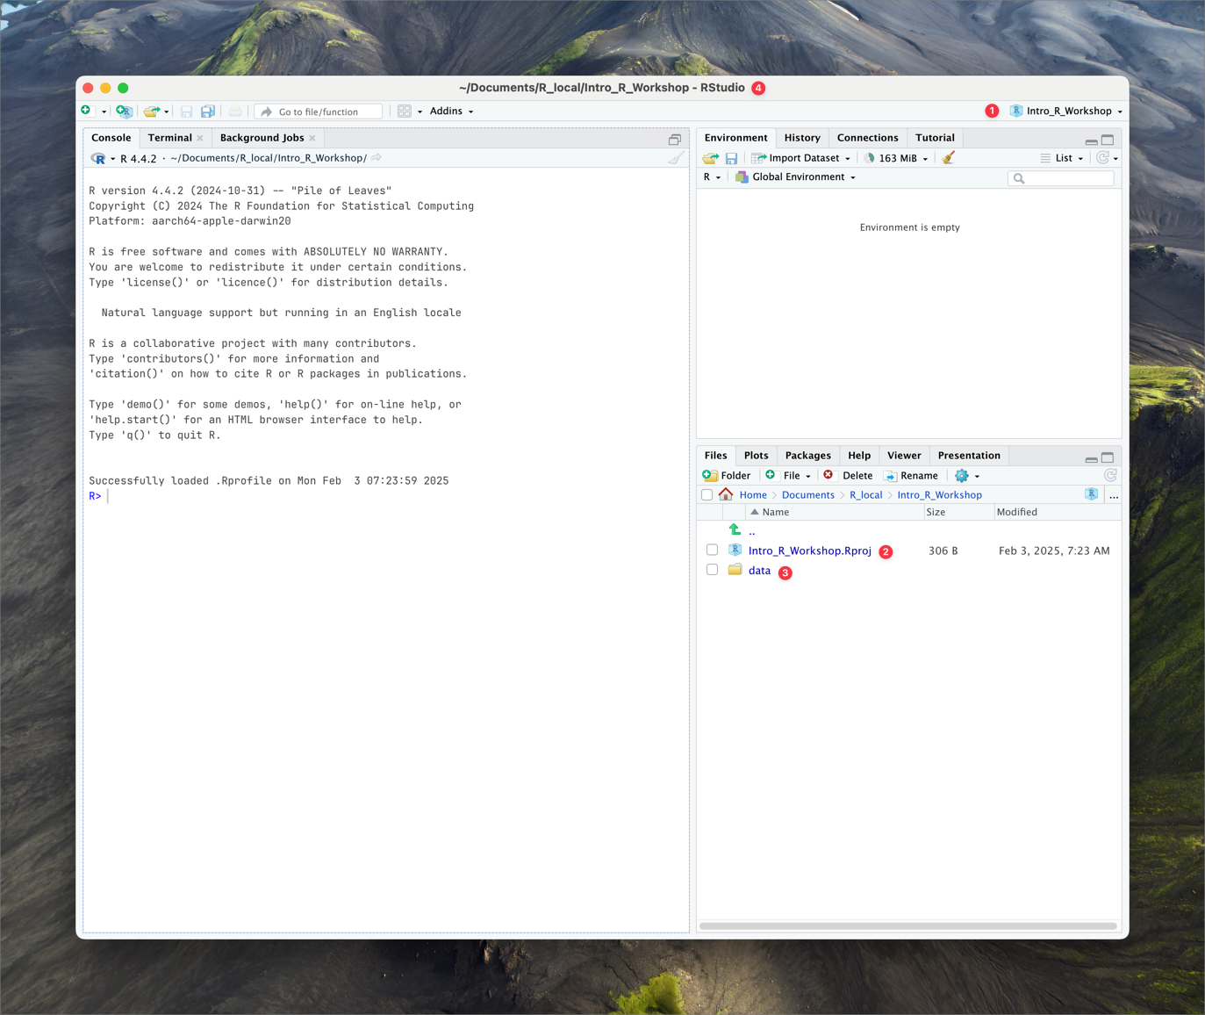Click the Save All documents icon
This screenshot has width=1205, height=1015.
208,112
